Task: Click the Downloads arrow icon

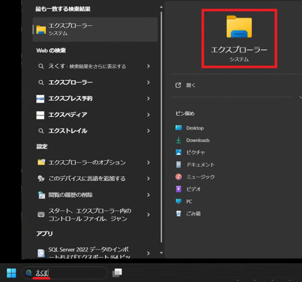Action: click(x=179, y=140)
